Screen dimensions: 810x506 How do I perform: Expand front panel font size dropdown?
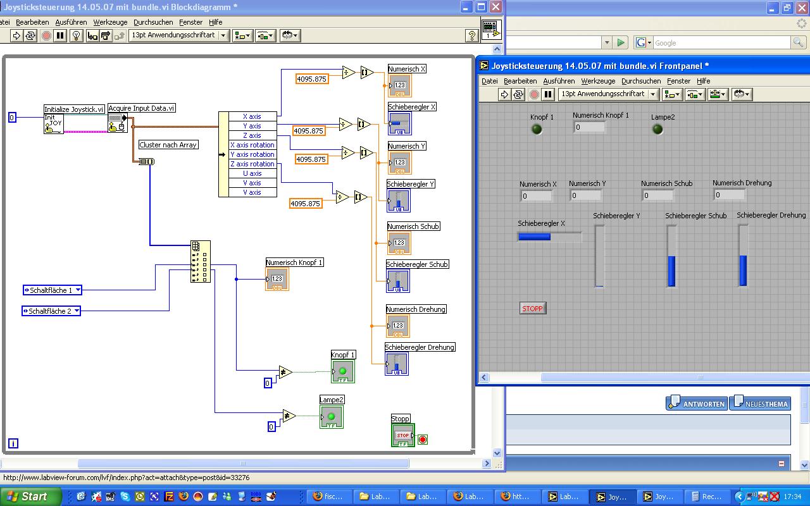pyautogui.click(x=653, y=94)
